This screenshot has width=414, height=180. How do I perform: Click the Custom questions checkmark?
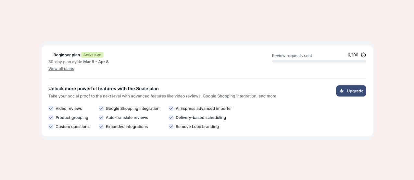coord(51,127)
